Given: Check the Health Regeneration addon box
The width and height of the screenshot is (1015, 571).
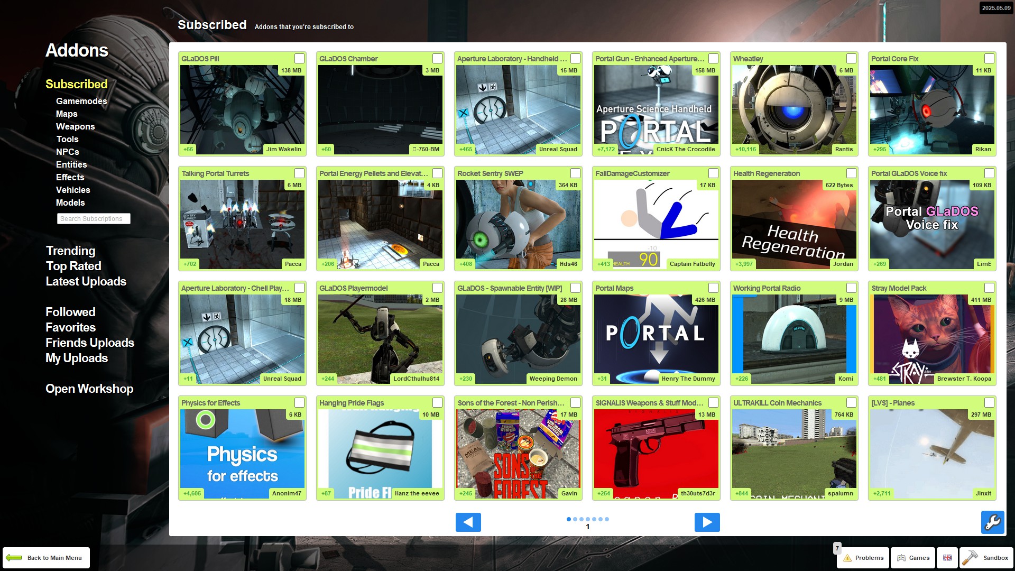Looking at the screenshot, I should pos(851,173).
